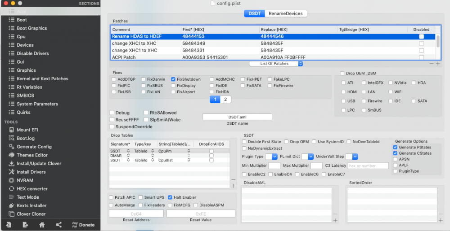Click the plus icon to add a patch
This screenshot has height=231, width=450.
point(438,64)
